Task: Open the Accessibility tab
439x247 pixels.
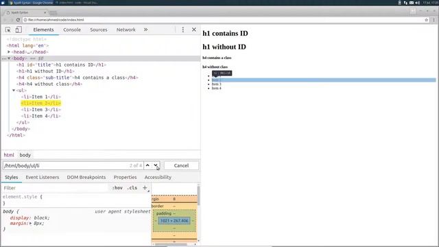Action: (x=158, y=177)
